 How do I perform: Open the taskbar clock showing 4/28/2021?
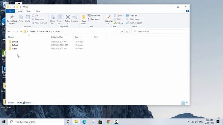click(209, 122)
